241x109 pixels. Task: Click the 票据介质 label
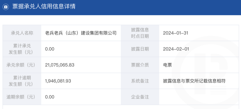click(x=140, y=65)
